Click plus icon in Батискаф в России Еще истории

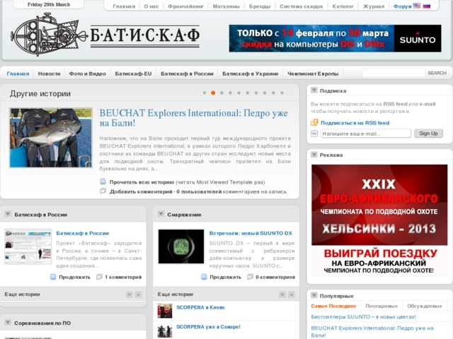(x=129, y=295)
